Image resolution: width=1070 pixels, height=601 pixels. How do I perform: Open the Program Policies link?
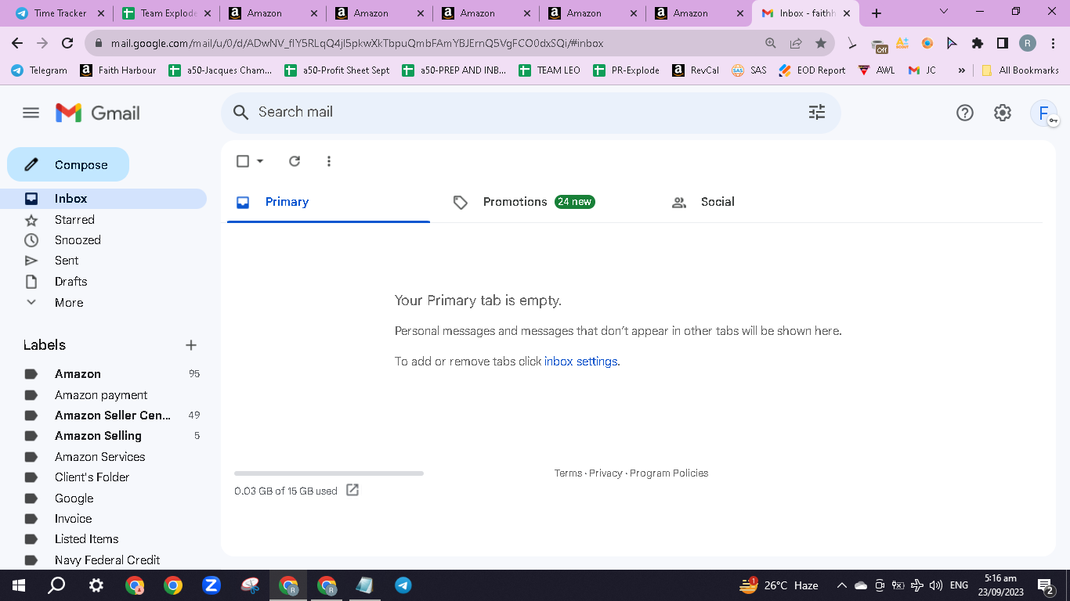[669, 473]
